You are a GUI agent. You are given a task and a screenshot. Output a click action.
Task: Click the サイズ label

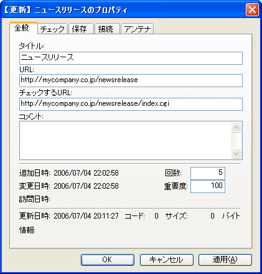[177, 216]
